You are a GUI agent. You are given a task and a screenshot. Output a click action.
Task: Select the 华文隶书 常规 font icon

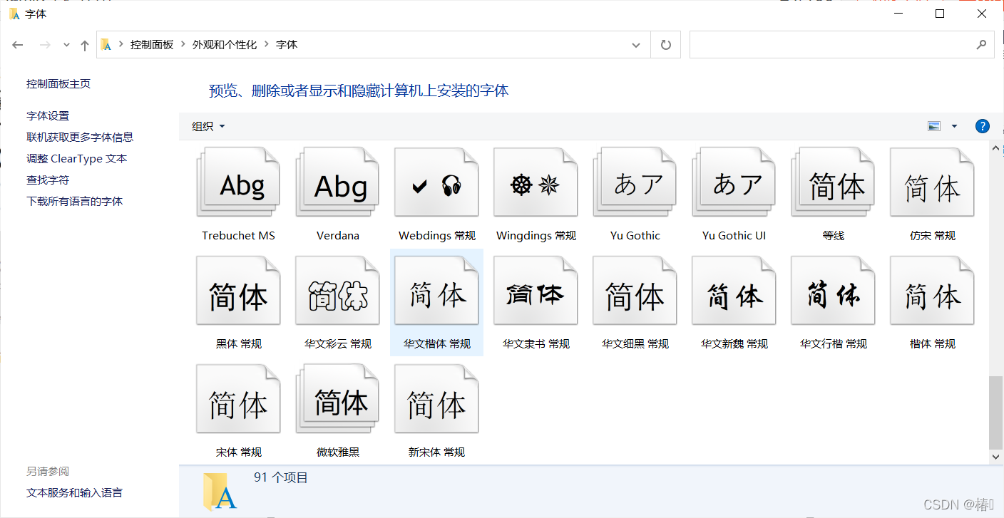(x=536, y=291)
